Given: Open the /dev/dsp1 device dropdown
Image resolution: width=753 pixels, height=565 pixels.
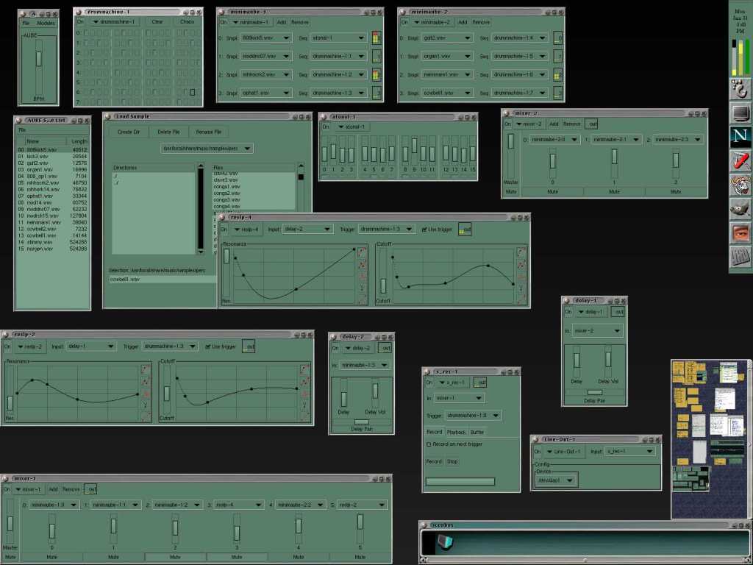Looking at the screenshot, I should pos(556,480).
